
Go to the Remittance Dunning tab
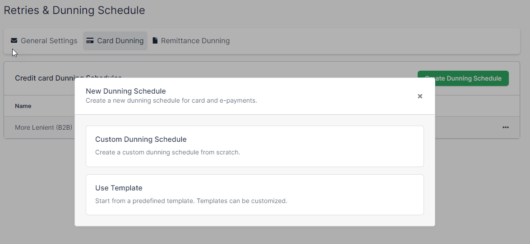coord(191,41)
